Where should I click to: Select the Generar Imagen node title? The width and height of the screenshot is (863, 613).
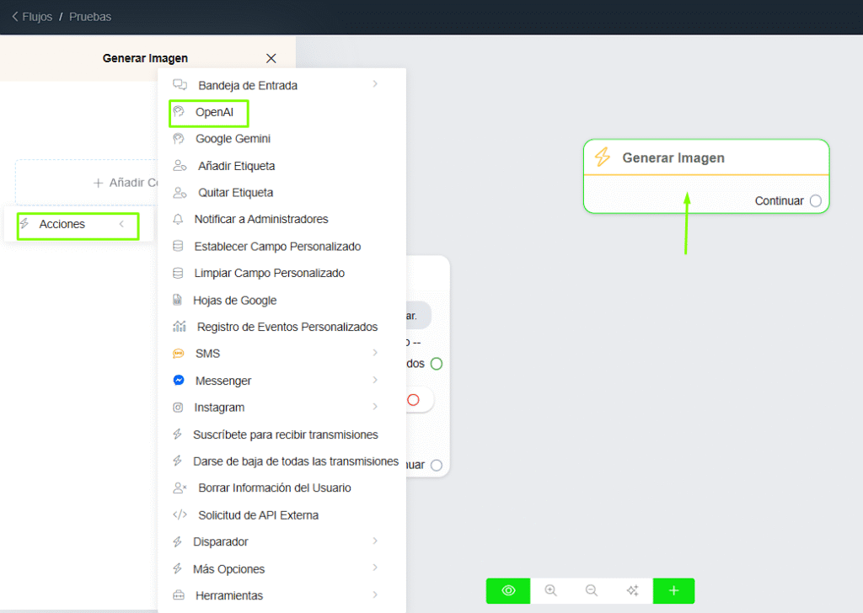tap(673, 158)
